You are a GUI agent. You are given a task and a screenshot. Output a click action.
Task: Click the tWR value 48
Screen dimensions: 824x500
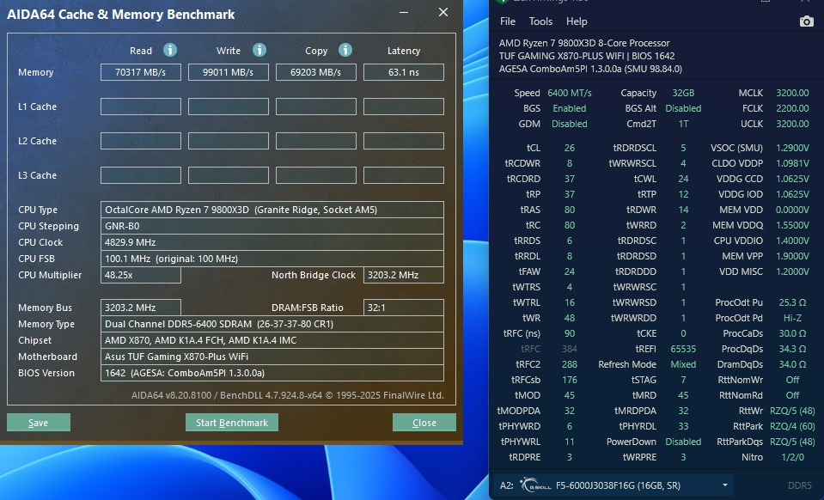point(569,318)
